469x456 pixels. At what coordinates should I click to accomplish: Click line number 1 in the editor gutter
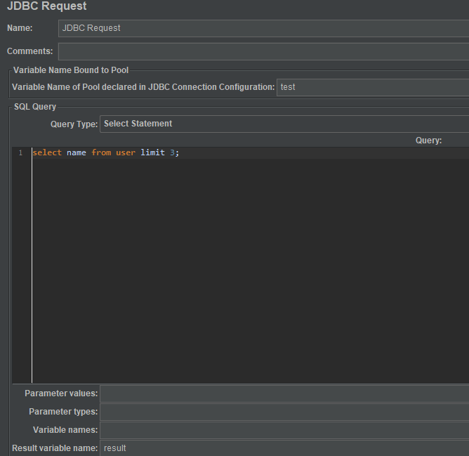[21, 153]
